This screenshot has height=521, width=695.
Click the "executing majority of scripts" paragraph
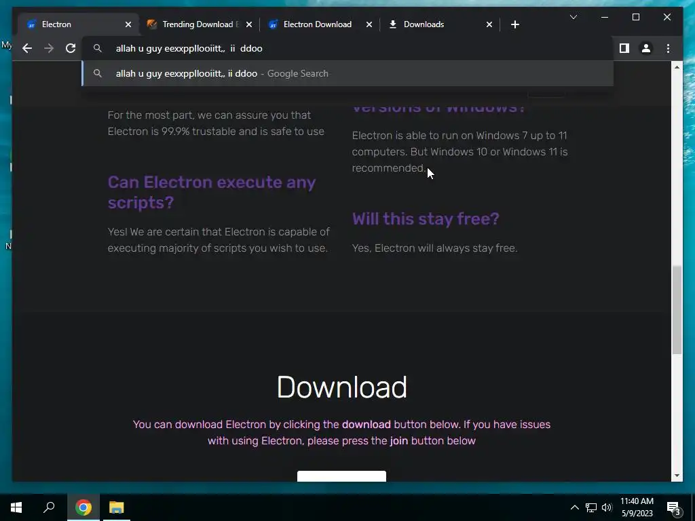click(x=219, y=239)
